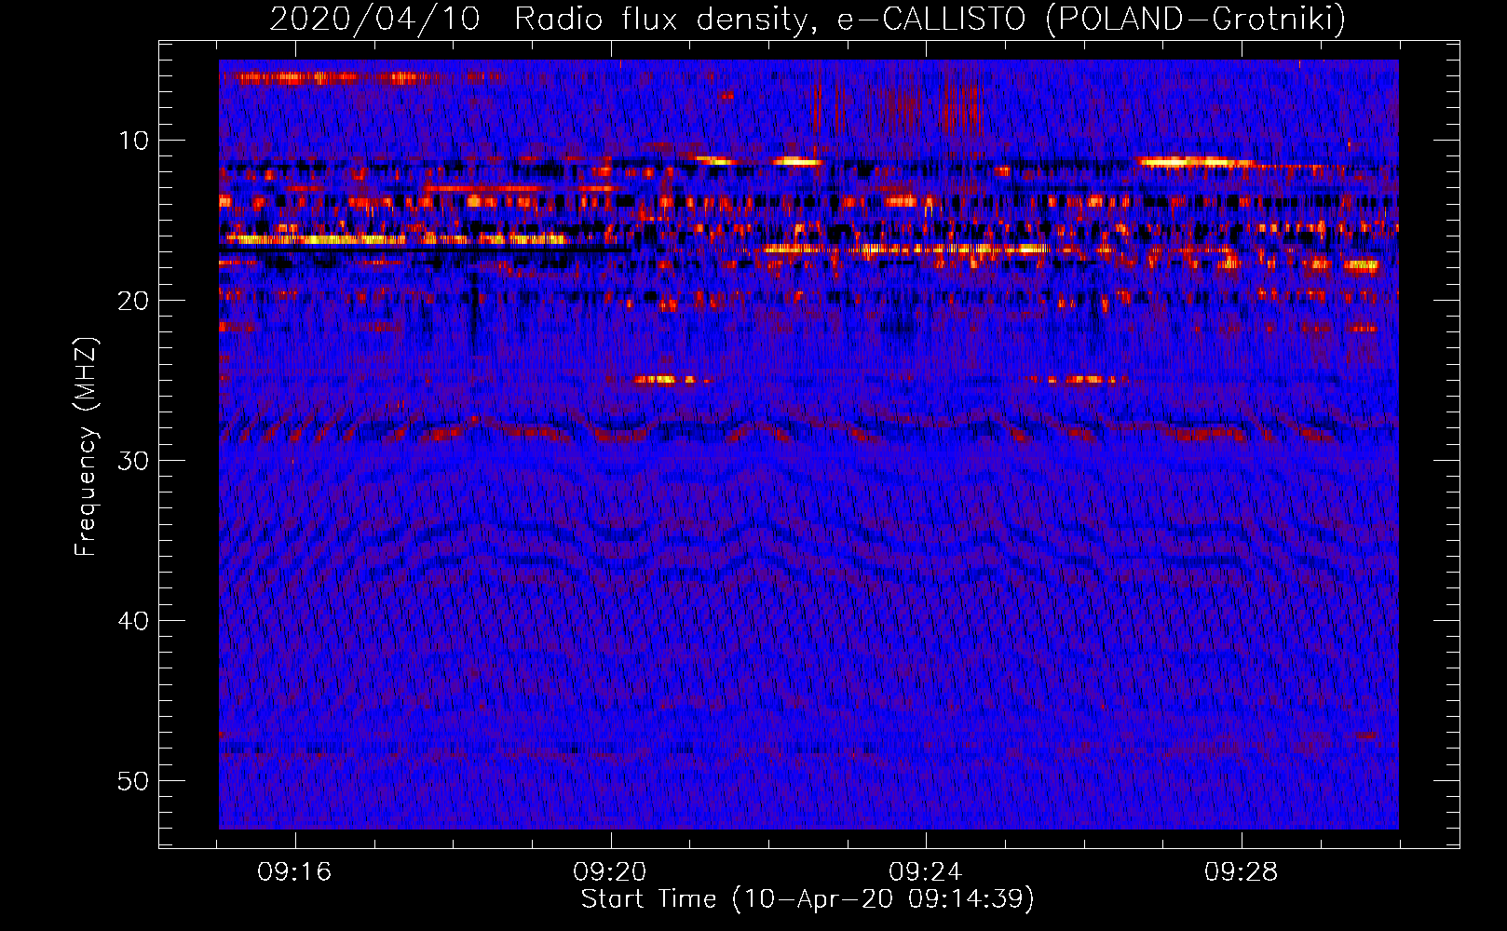Click the plot title mentioning e-CALLISTO POLAND-Grotniki
This screenshot has width=1507, height=931.
tap(808, 19)
